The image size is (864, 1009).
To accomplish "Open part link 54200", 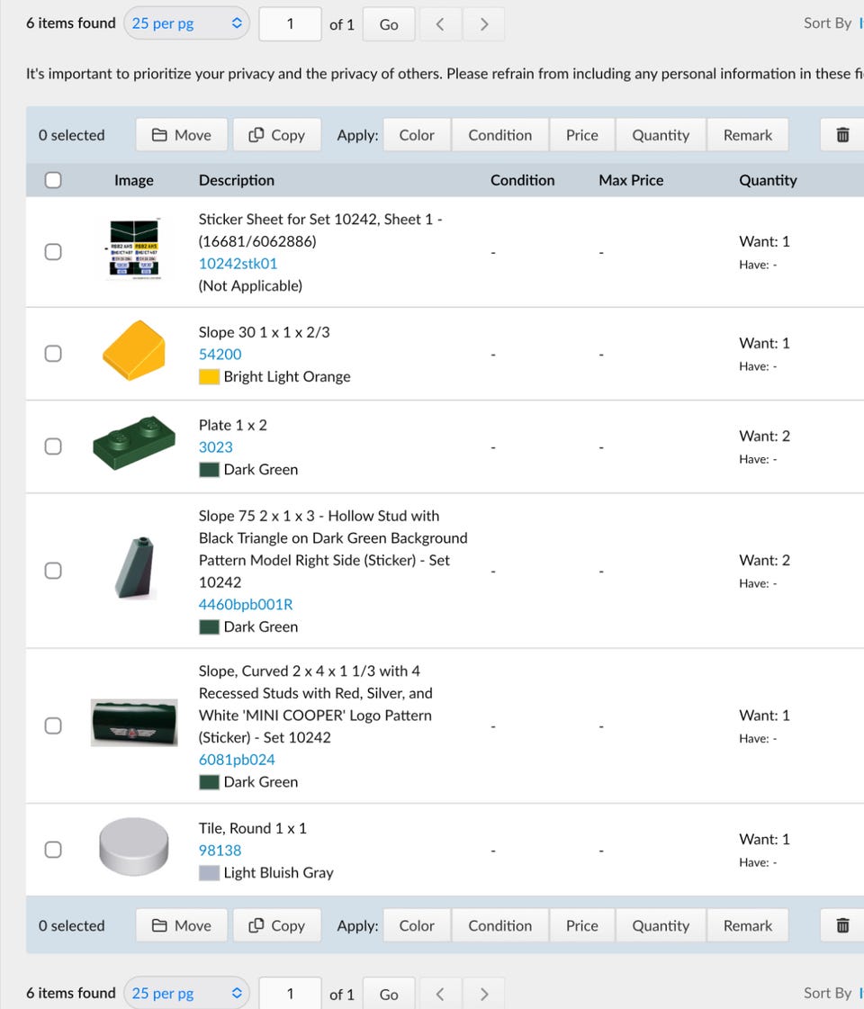I will (220, 355).
